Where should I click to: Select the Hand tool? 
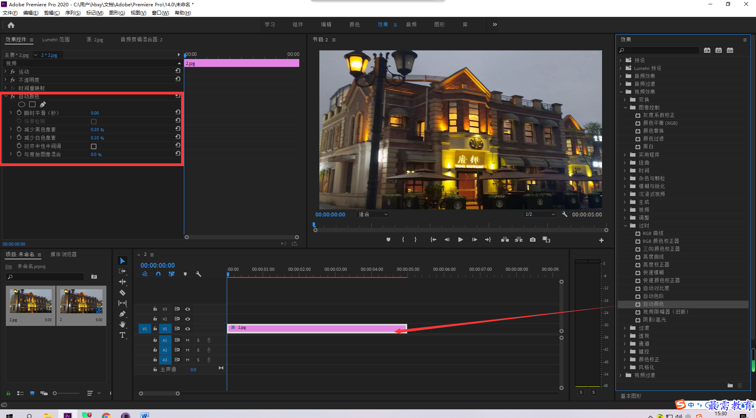122,324
